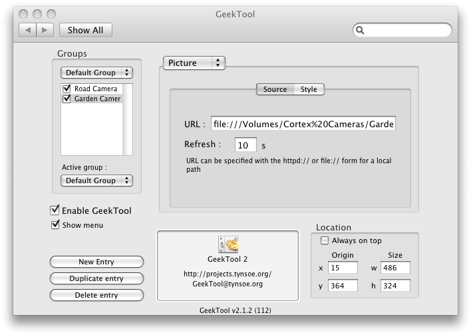Open the Default Group dropdown above the entry list
The image size is (471, 335).
tap(96, 73)
